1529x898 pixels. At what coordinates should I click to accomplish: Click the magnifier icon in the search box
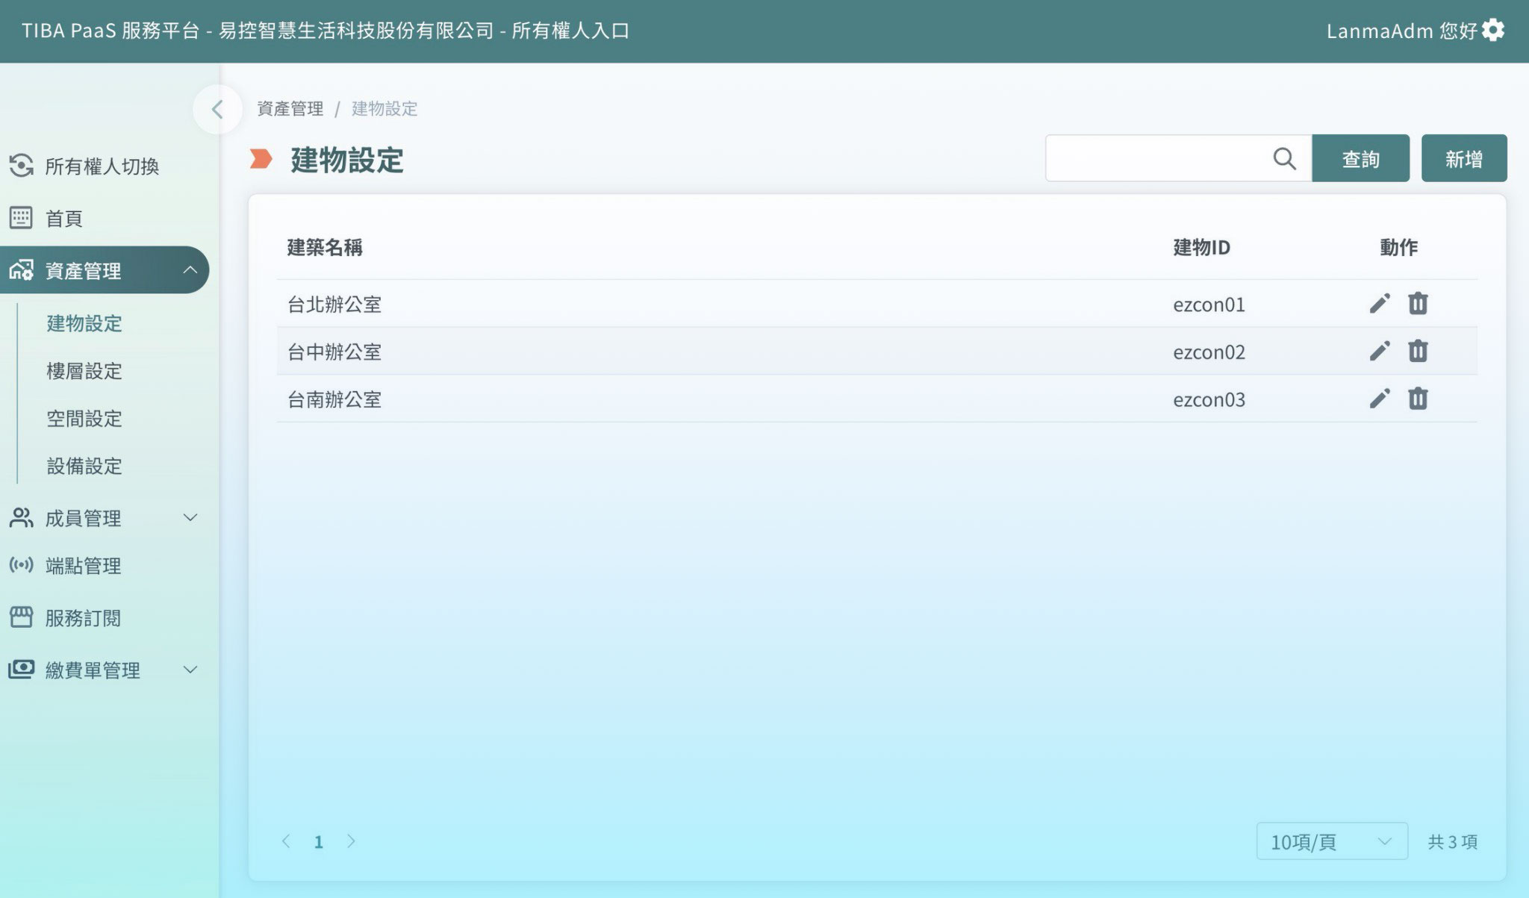click(x=1284, y=158)
